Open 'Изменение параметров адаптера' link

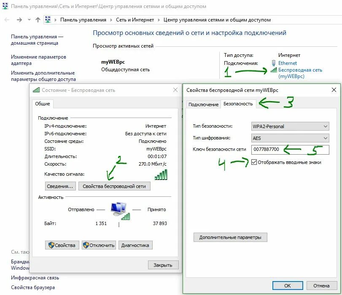[38, 60]
